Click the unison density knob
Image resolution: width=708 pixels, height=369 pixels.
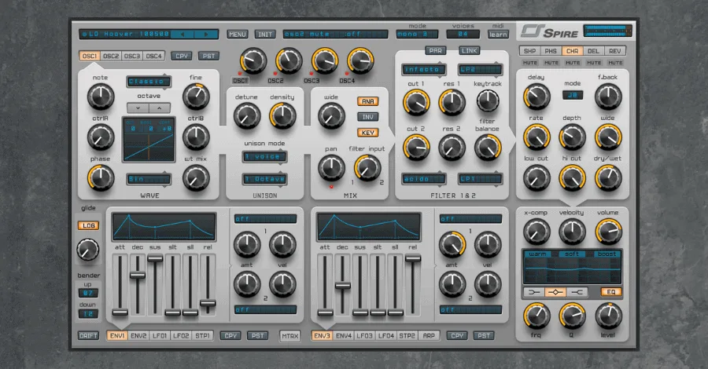tap(282, 115)
